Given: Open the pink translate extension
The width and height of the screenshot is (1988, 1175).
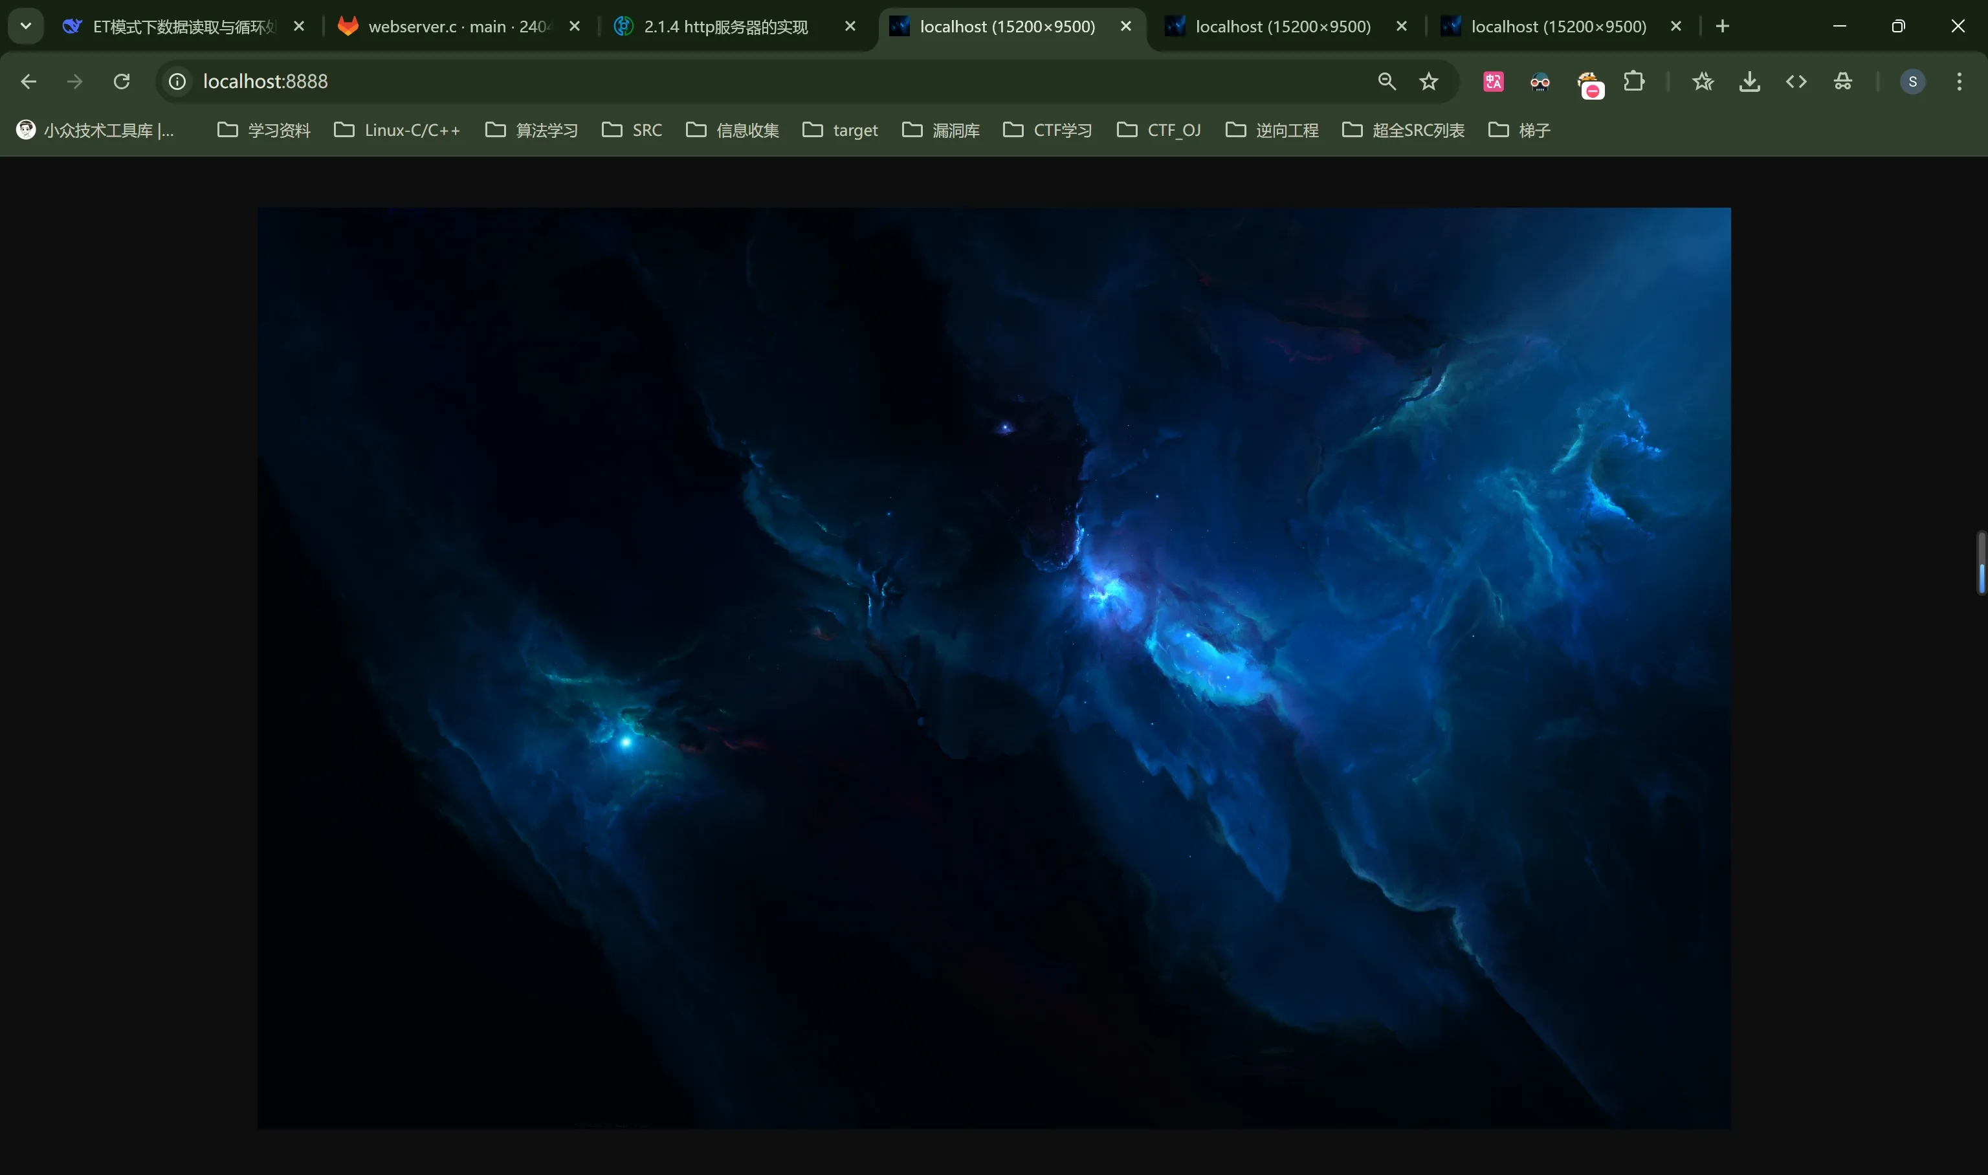Looking at the screenshot, I should tap(1493, 82).
